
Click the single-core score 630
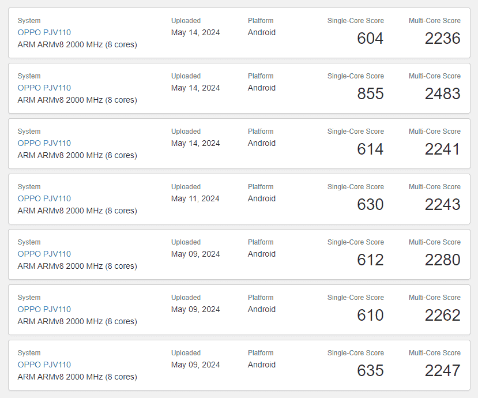(370, 205)
